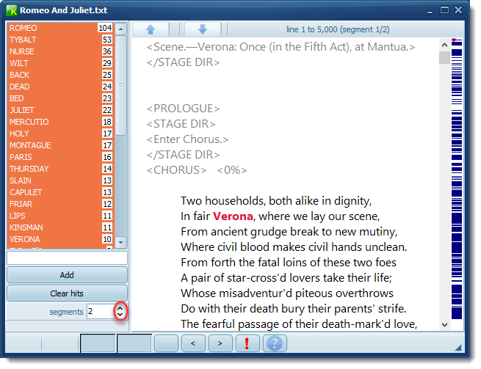The width and height of the screenshot is (481, 369).
Task: Select MERCUTIO in the word list
Action: (60, 122)
